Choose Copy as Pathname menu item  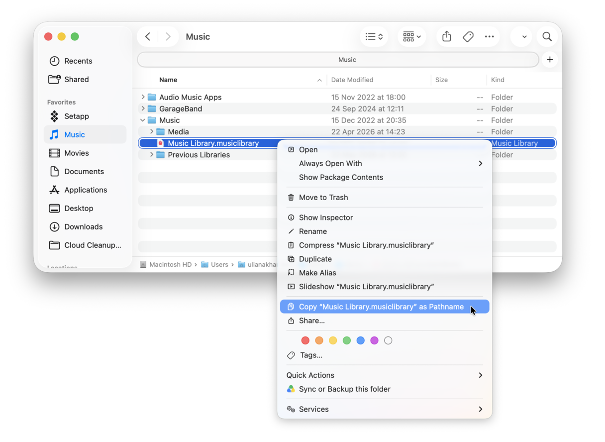385,307
